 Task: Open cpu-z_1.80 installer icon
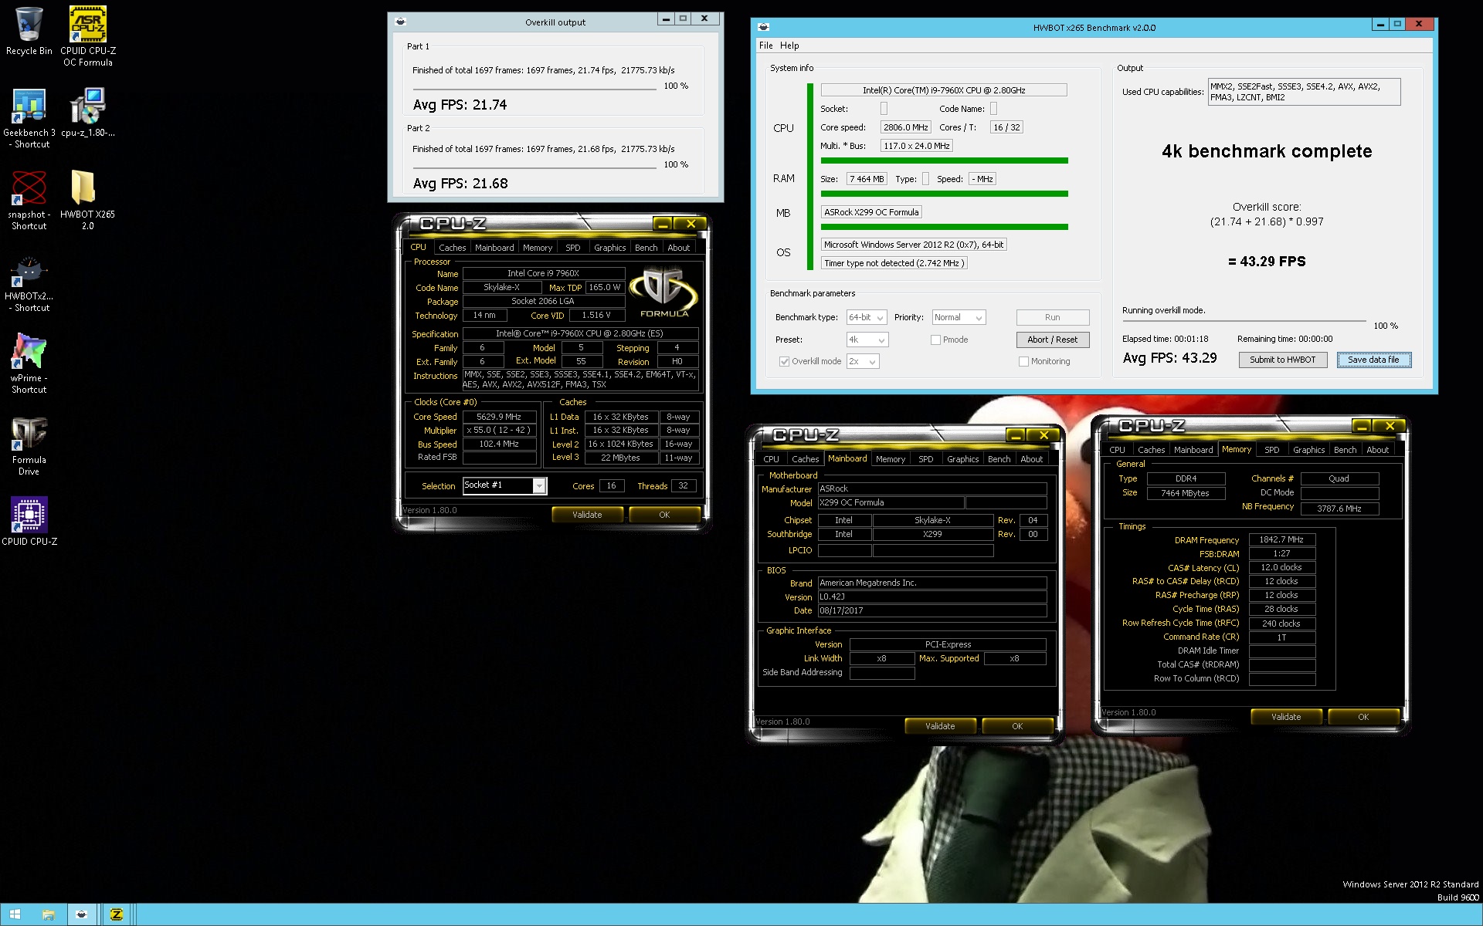87,112
